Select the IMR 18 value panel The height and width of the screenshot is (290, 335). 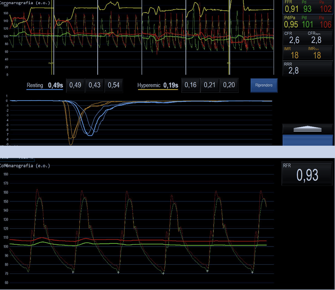308,53
